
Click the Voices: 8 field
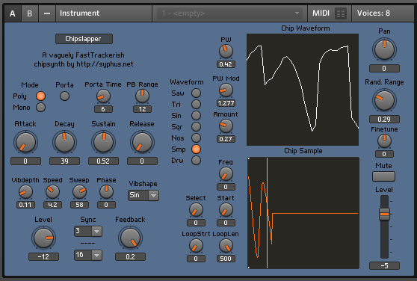click(382, 13)
